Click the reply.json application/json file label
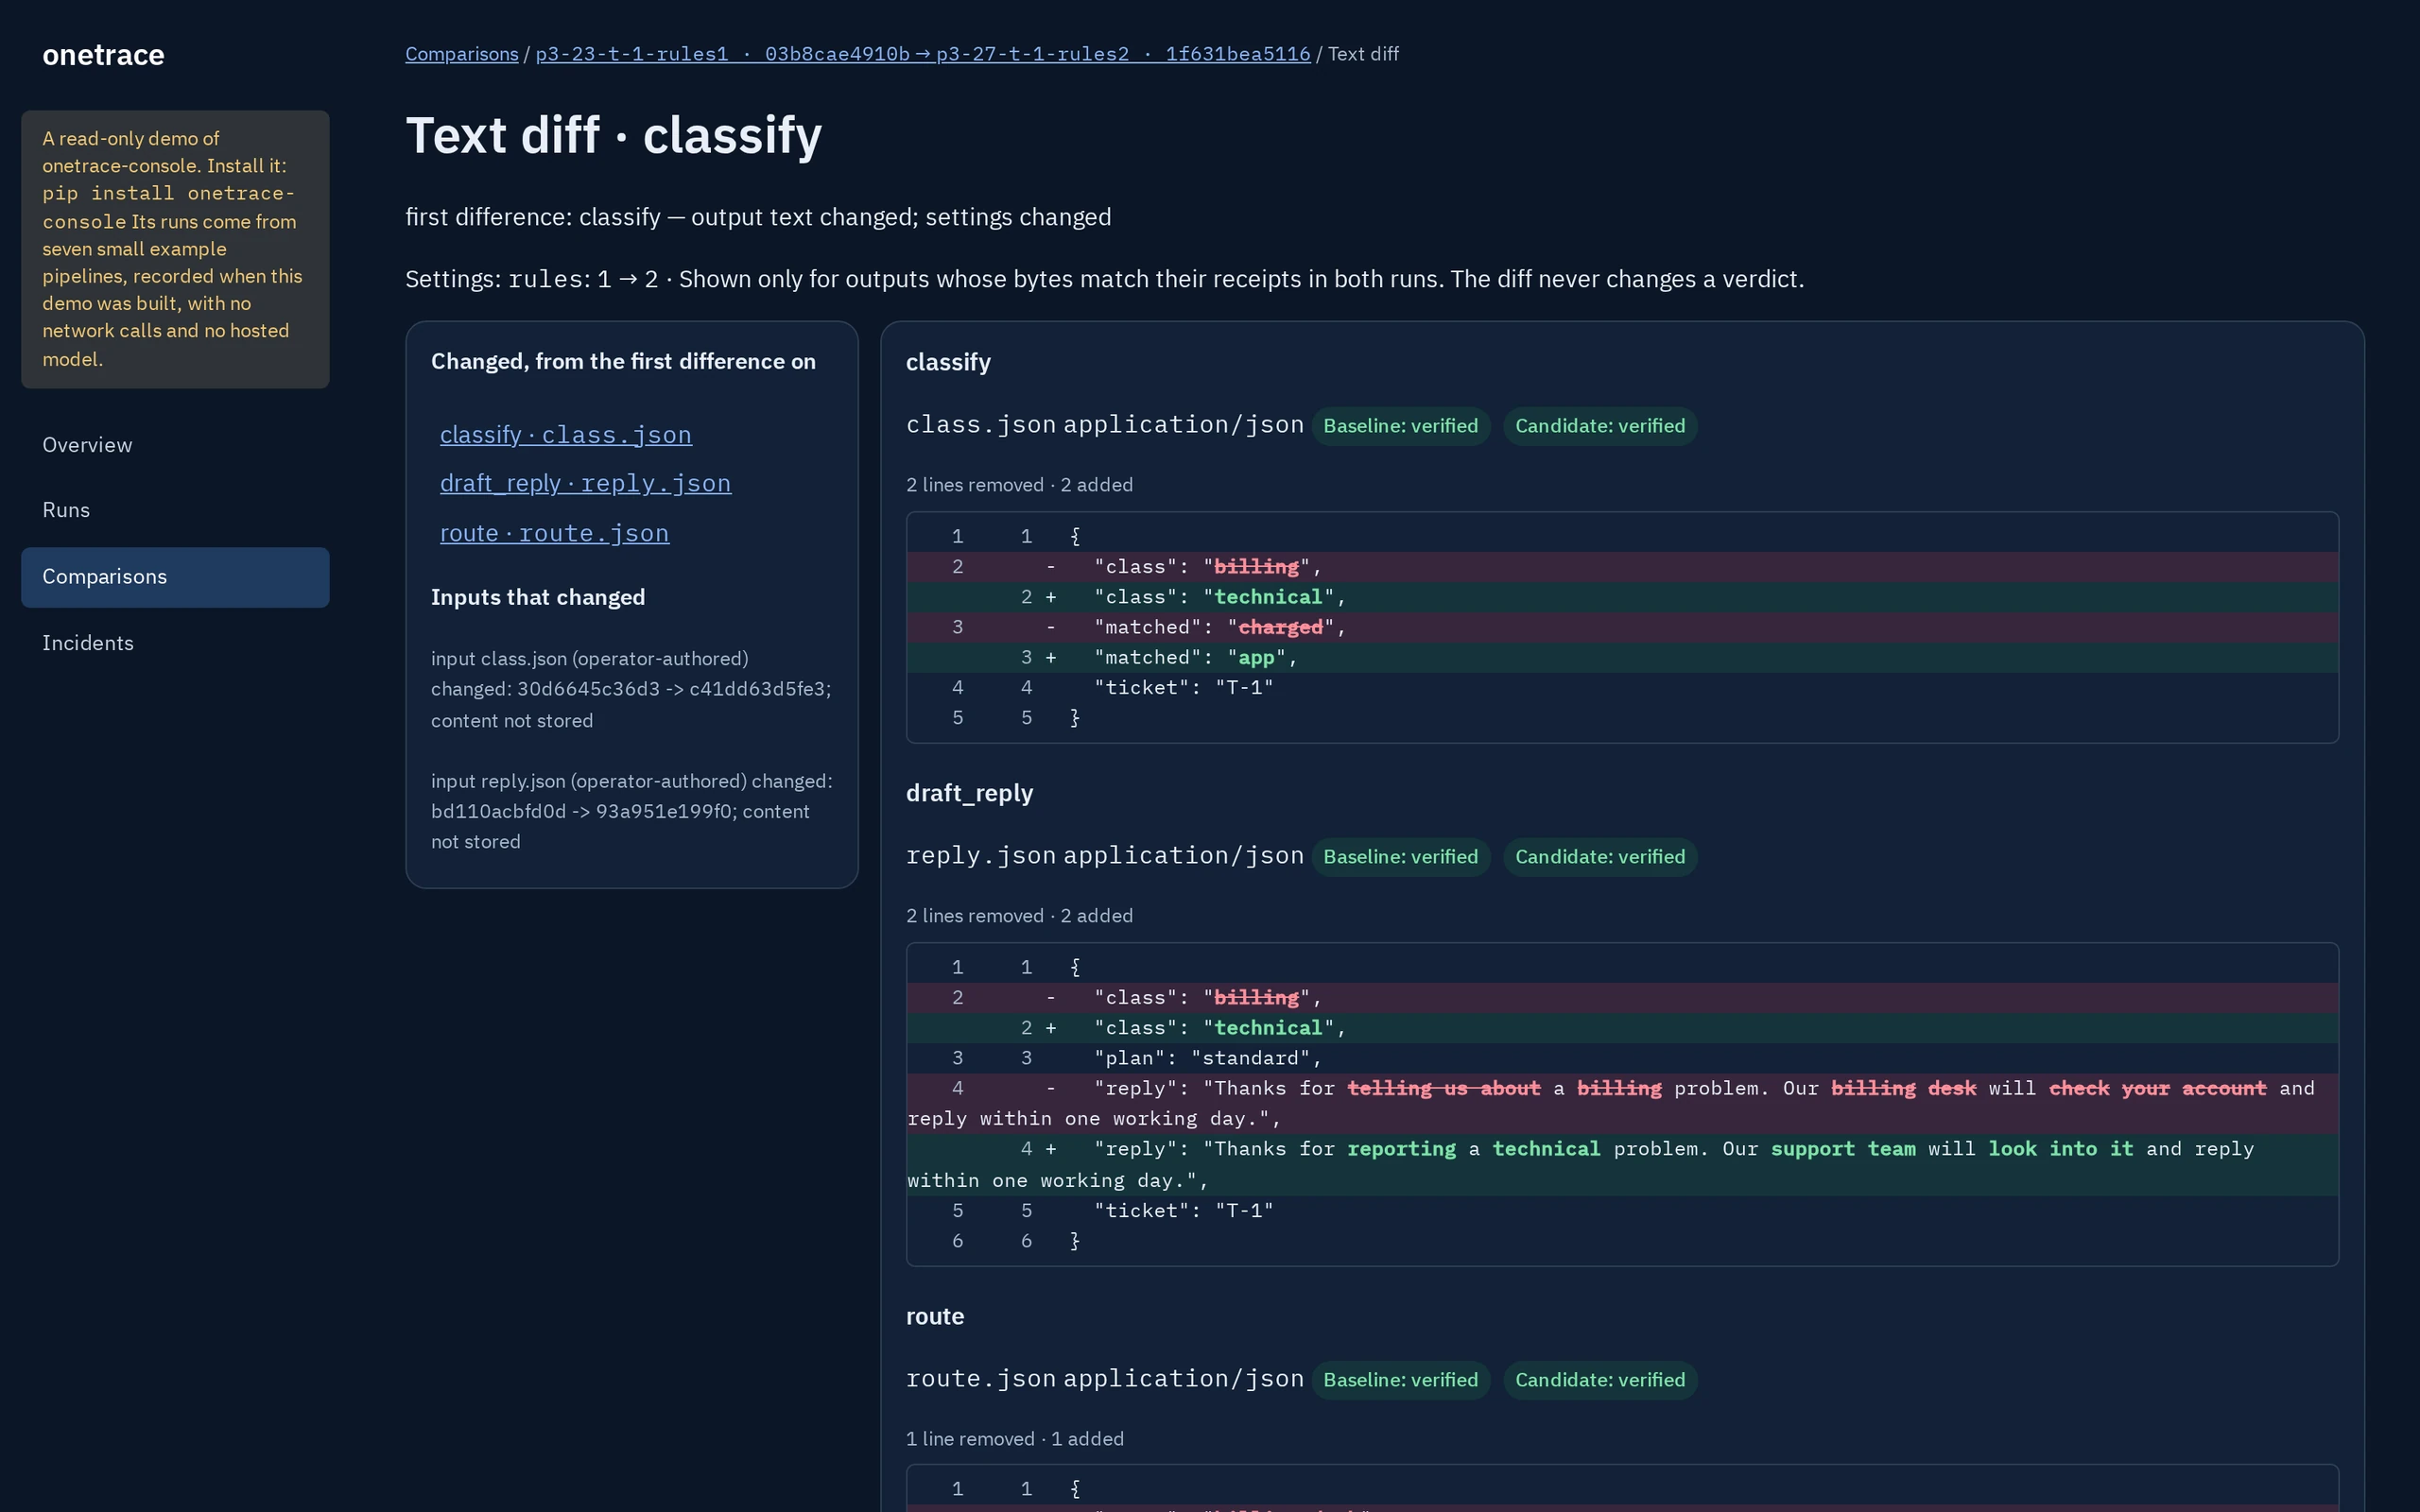Image resolution: width=2420 pixels, height=1512 pixels. click(x=1104, y=856)
